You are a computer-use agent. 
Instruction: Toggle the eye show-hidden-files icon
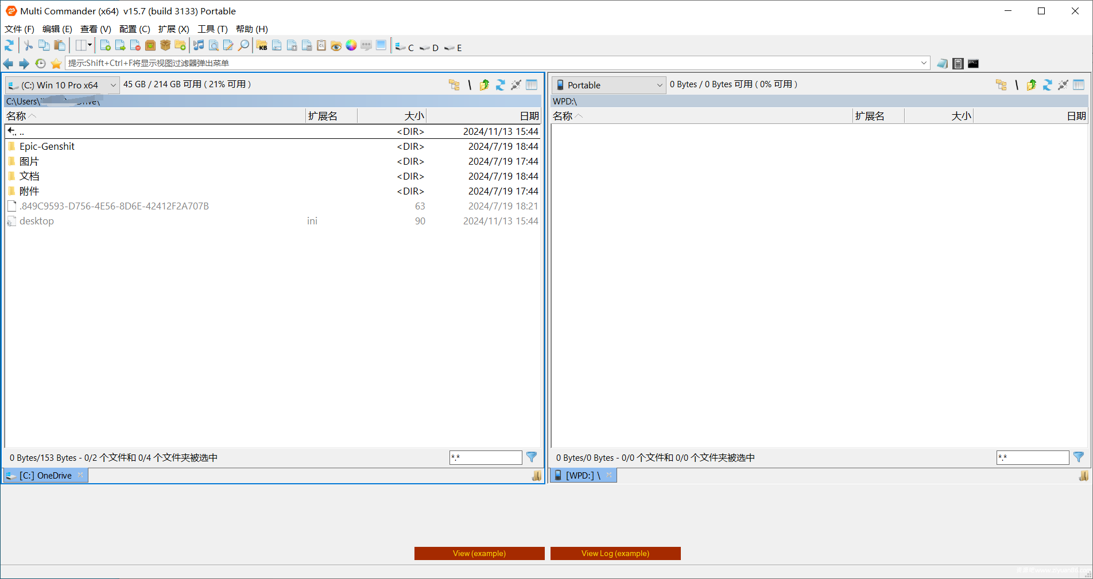(x=336, y=45)
